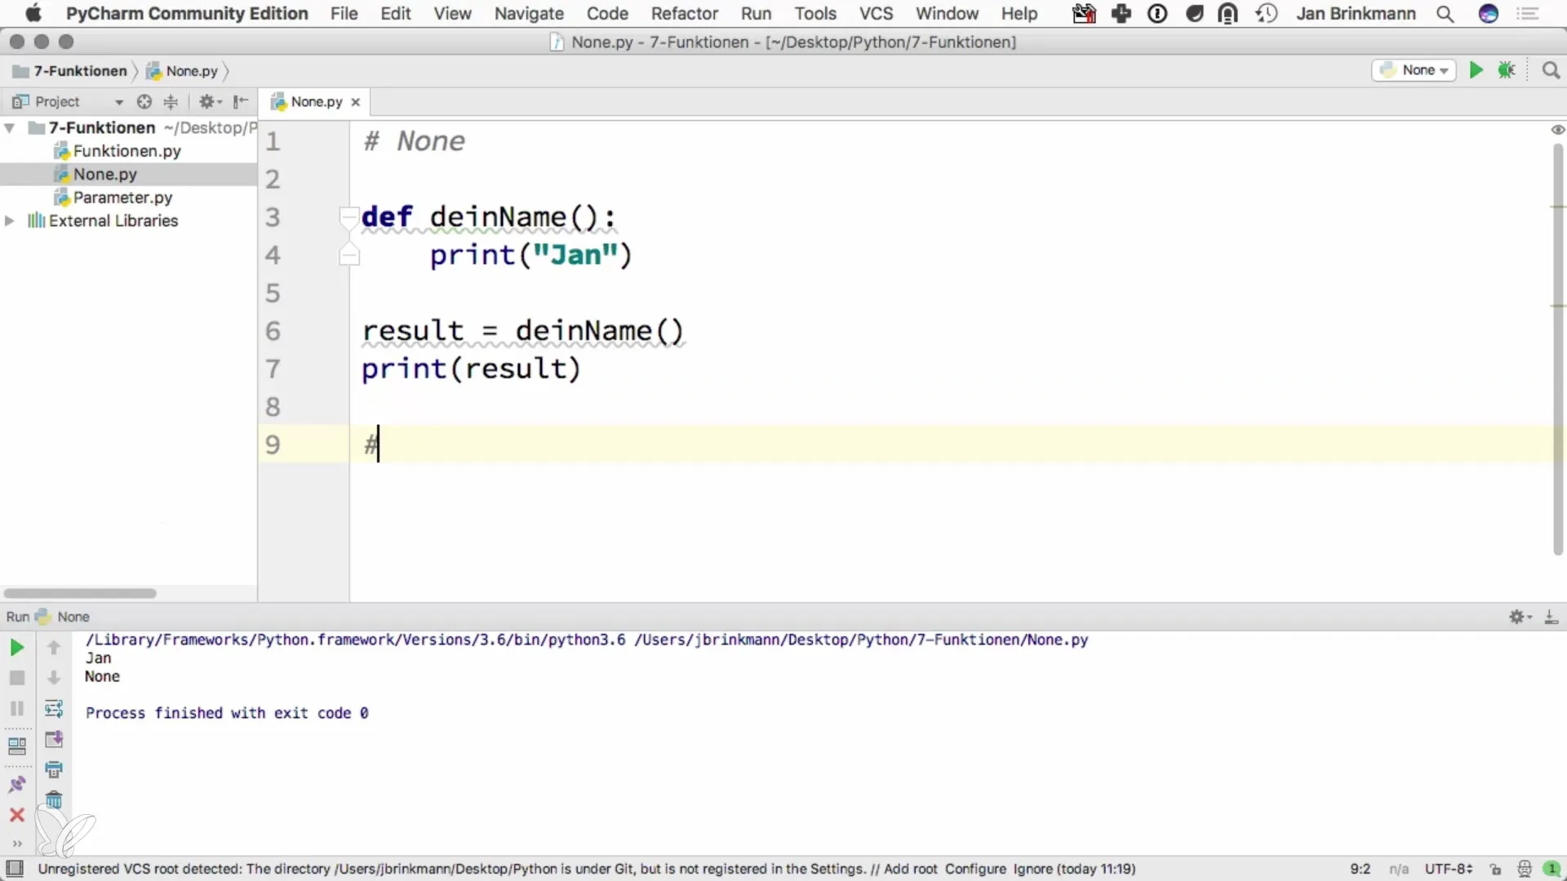Pin the Run tab
1567x881 pixels.
pyautogui.click(x=16, y=784)
